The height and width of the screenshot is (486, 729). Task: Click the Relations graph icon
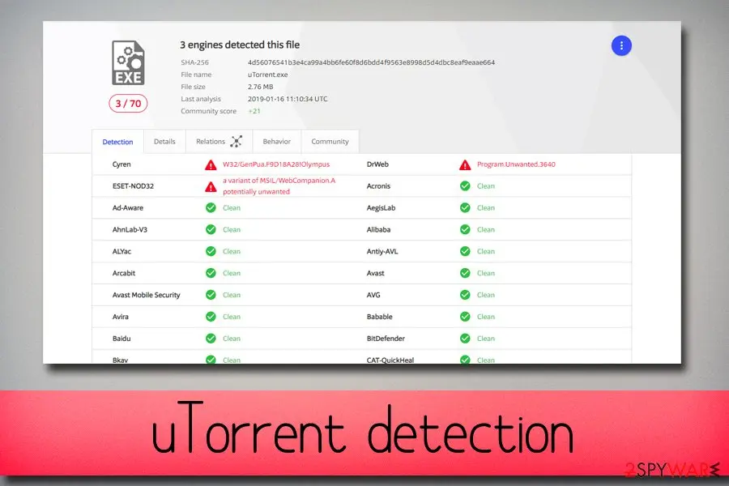point(237,142)
